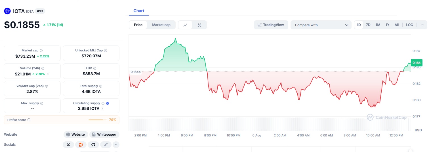The image size is (429, 152).
Task: Click the #93 rank badge
Action: pos(40,11)
